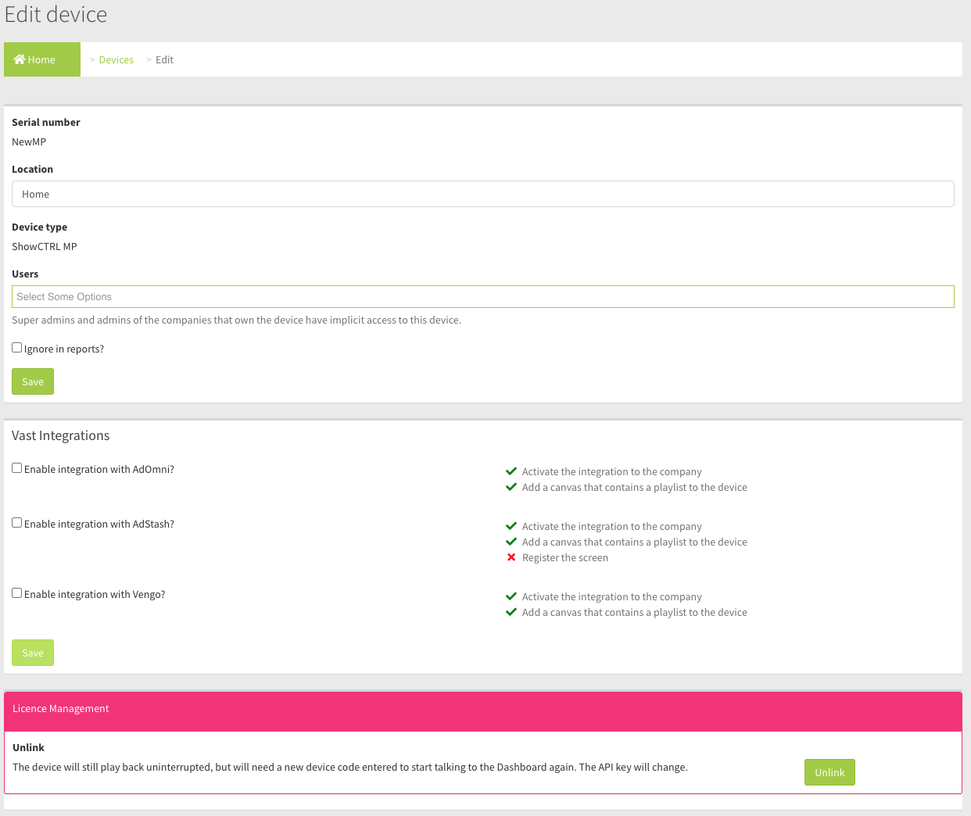Screen dimensions: 971x816
Task: Save the Vast Integrations settings
Action: pos(33,653)
